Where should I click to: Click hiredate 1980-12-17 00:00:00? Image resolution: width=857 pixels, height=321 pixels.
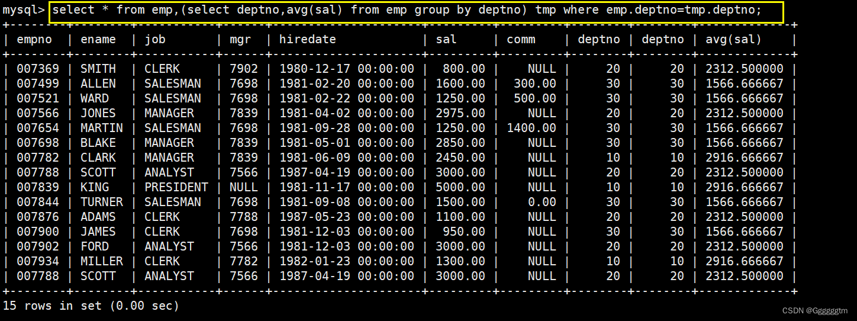(x=347, y=69)
